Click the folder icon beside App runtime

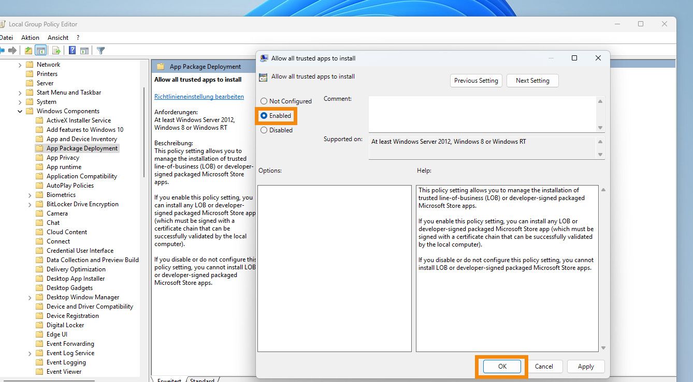pyautogui.click(x=39, y=167)
